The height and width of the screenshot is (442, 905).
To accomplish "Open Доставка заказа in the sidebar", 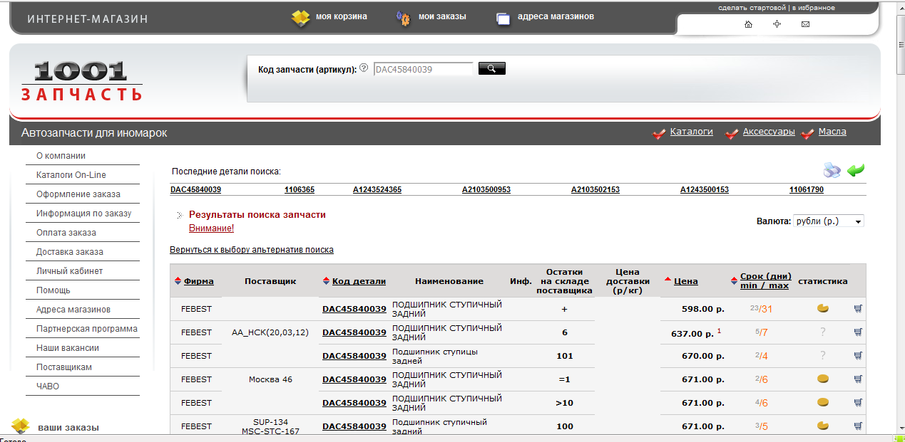I will click(70, 252).
